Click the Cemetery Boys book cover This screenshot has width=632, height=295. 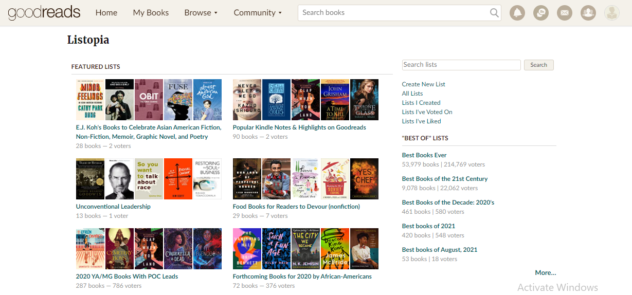[119, 249]
